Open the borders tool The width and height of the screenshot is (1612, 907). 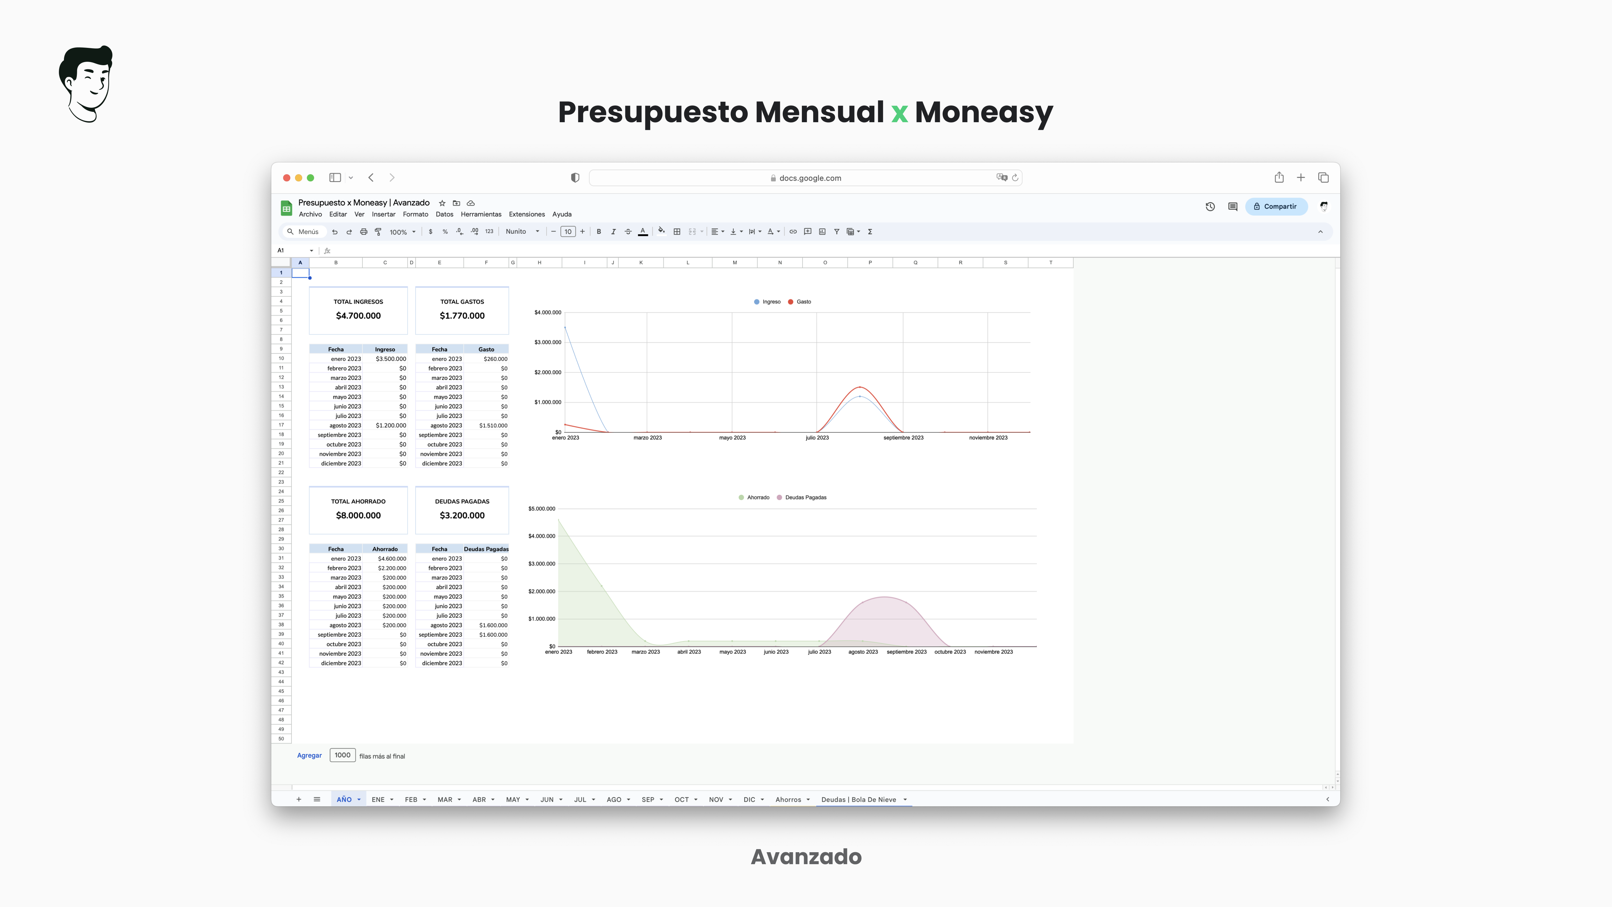(677, 231)
